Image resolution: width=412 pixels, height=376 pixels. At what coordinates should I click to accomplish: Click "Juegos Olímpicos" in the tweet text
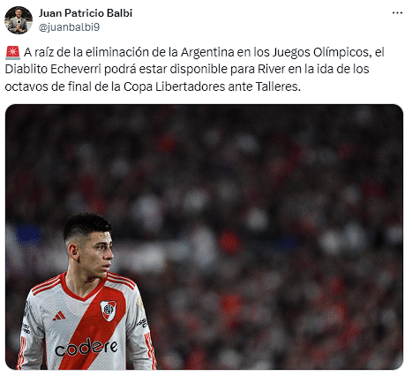coord(320,52)
